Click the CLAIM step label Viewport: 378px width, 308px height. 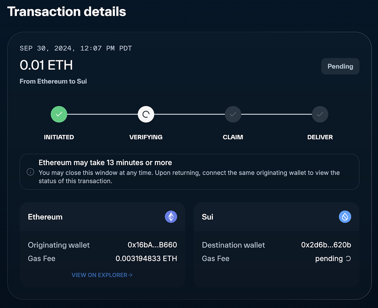pos(233,137)
